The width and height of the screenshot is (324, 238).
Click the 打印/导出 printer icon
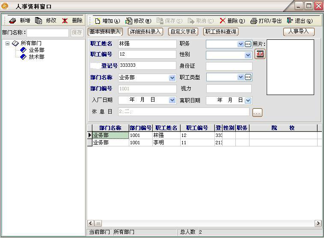click(x=254, y=21)
